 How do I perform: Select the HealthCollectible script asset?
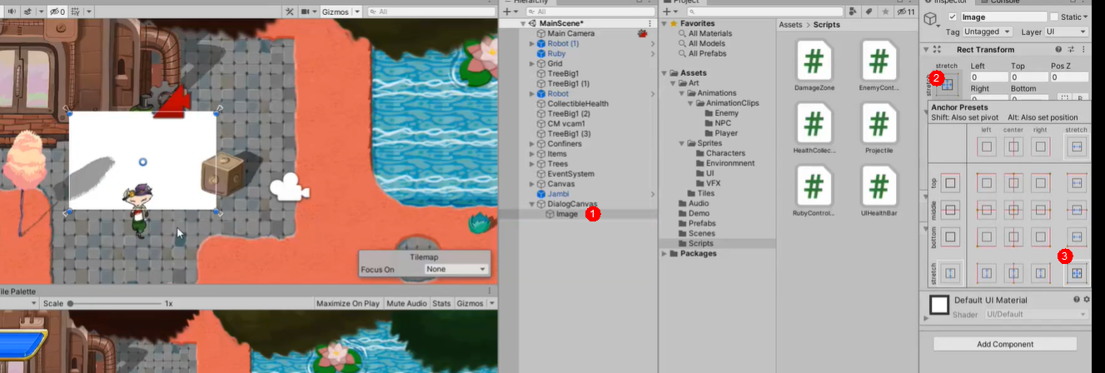point(814,129)
